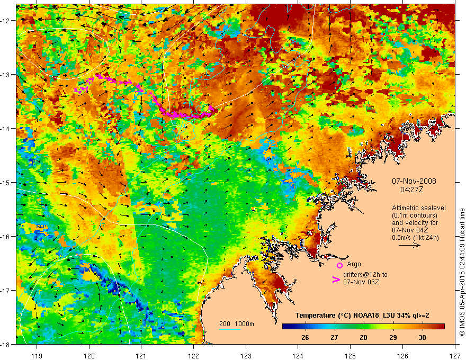Click latitude axis label -17
The image size is (466, 360).
pos(5,291)
